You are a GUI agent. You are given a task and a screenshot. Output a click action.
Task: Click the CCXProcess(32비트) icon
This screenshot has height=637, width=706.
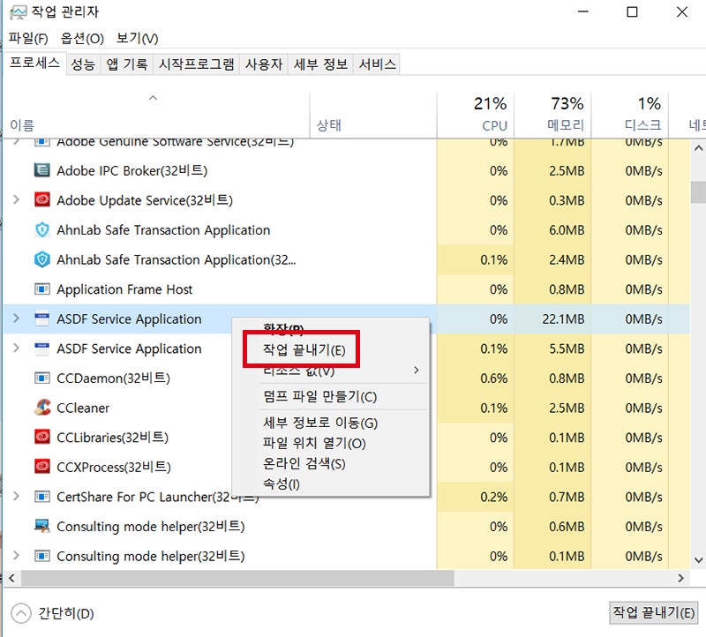click(41, 467)
